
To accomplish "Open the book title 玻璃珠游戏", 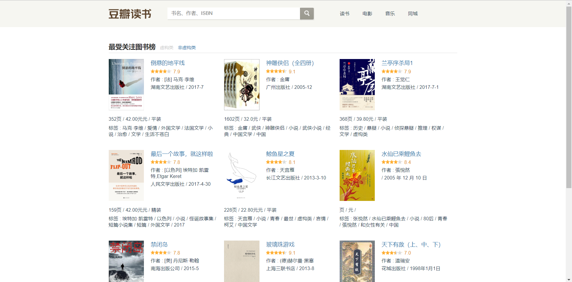I will [x=280, y=244].
